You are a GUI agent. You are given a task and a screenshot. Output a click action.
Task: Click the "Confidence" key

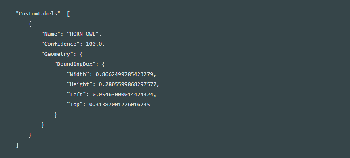click(x=61, y=44)
